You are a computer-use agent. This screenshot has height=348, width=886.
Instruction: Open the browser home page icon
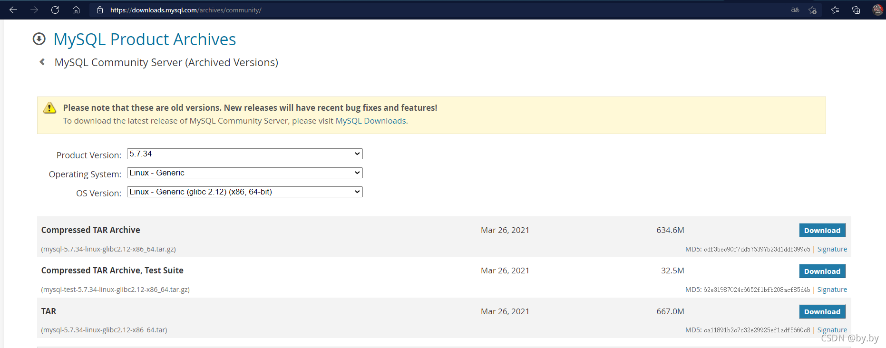click(76, 10)
